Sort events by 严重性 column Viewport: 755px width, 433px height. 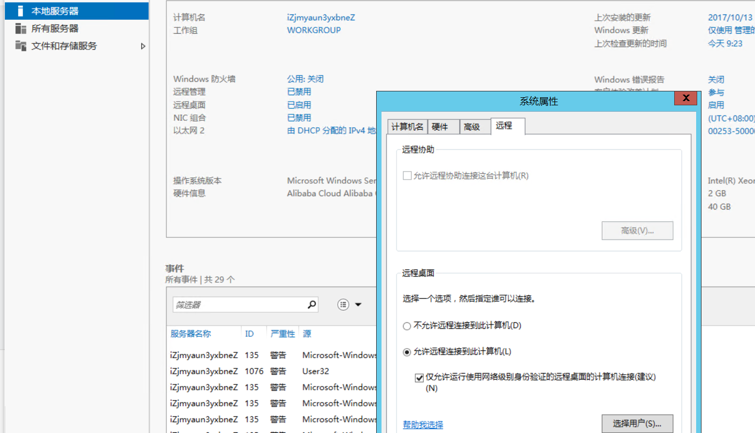pyautogui.click(x=283, y=334)
